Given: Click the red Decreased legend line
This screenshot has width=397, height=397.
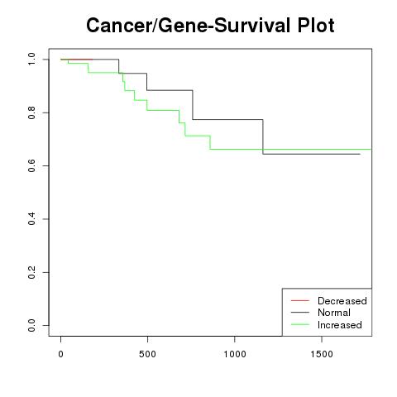Looking at the screenshot, I should click(x=300, y=300).
